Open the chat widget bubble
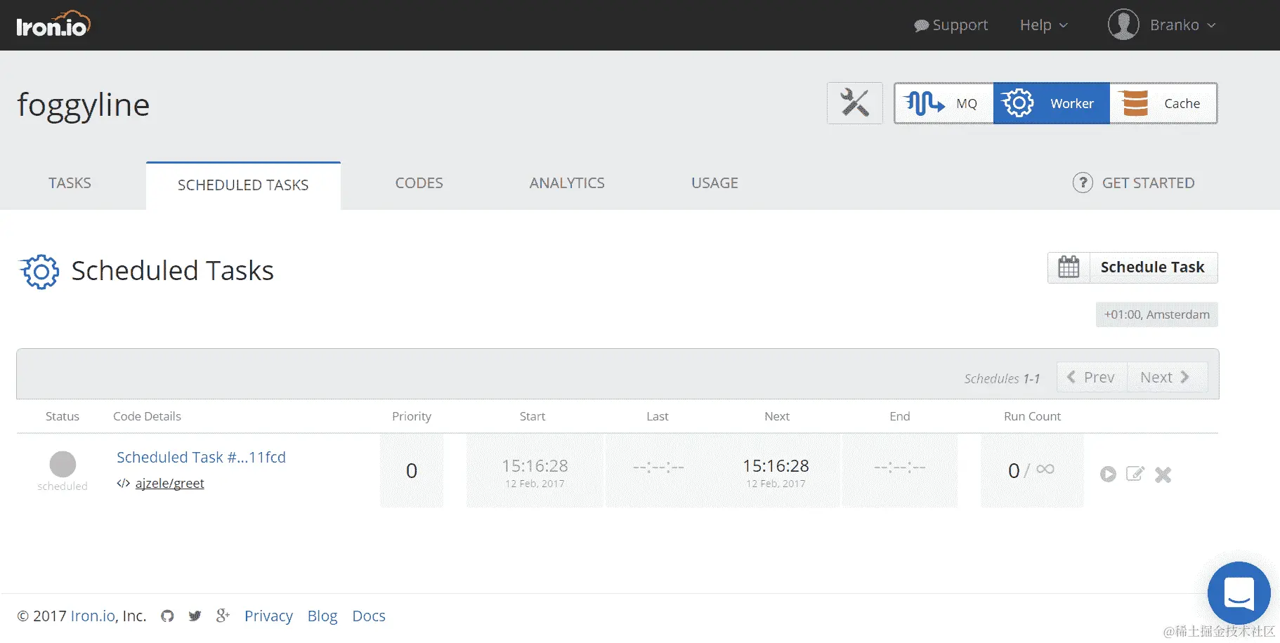The image size is (1280, 643). [x=1239, y=593]
